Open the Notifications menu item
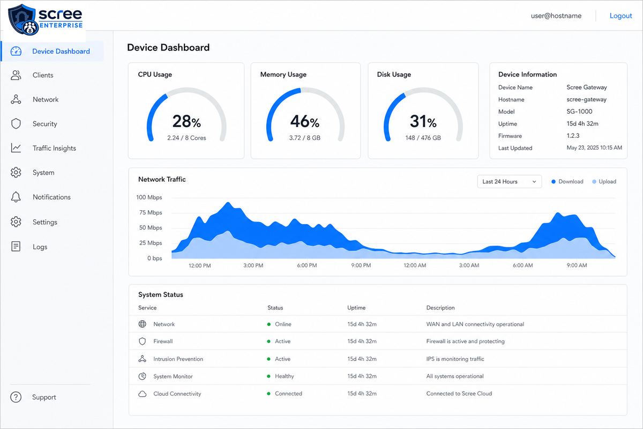Screen dimensions: 643x429 pyautogui.click(x=51, y=197)
